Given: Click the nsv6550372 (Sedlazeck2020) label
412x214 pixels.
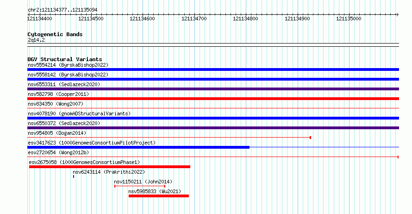Looking at the screenshot, I should coord(64,123).
